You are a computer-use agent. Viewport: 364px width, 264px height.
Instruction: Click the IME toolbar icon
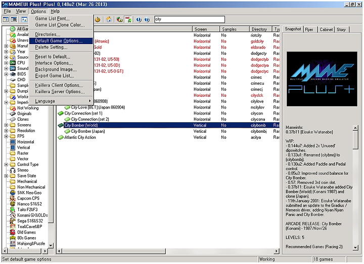128,20
